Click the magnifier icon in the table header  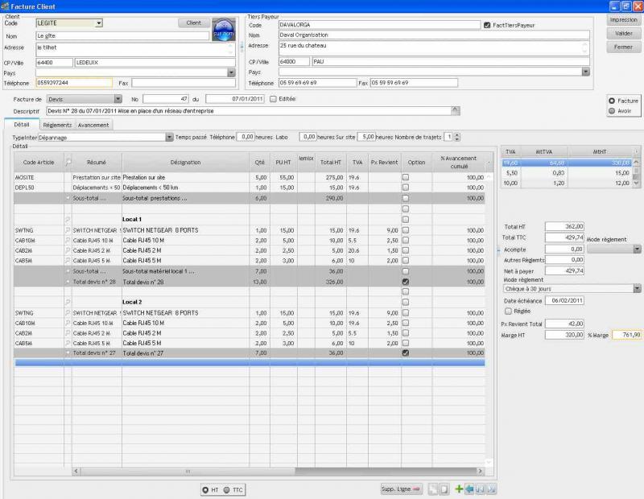click(x=68, y=163)
